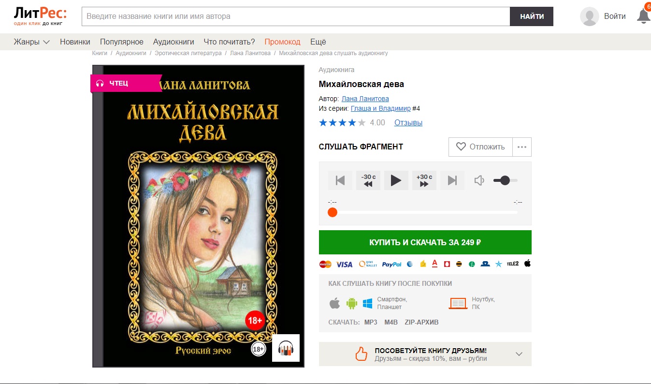
Task: Open the Промокод menu item
Action: tap(282, 42)
